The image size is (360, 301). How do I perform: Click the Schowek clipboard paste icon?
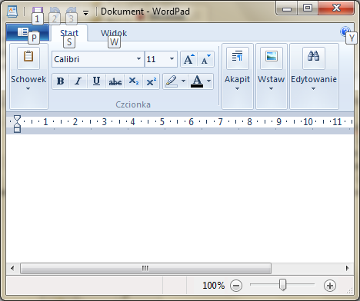(28, 58)
